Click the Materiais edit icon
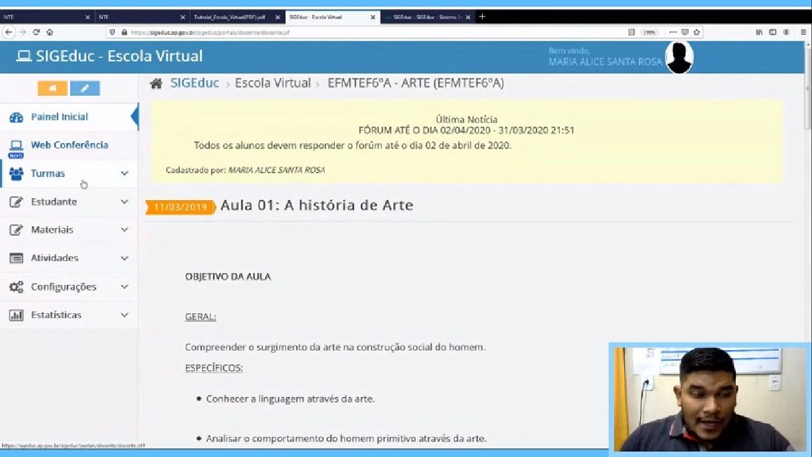Image resolution: width=812 pixels, height=457 pixels. pyautogui.click(x=16, y=230)
